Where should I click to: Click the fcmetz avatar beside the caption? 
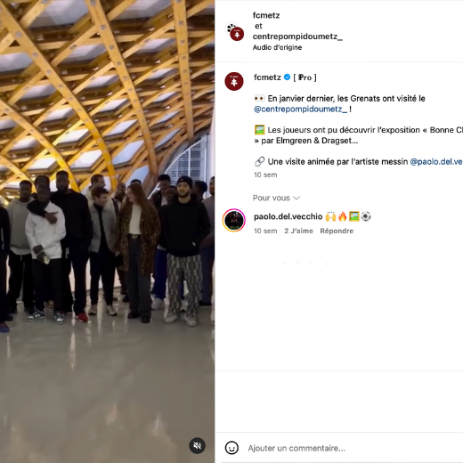[x=234, y=81]
